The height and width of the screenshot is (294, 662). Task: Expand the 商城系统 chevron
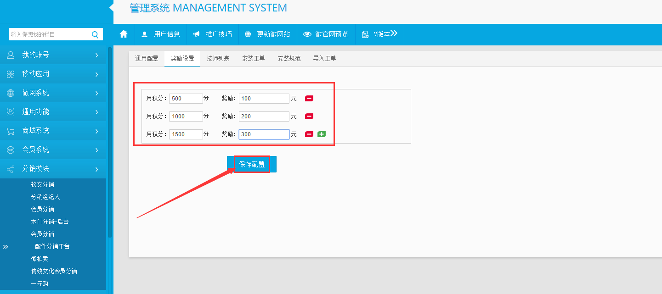(x=96, y=131)
